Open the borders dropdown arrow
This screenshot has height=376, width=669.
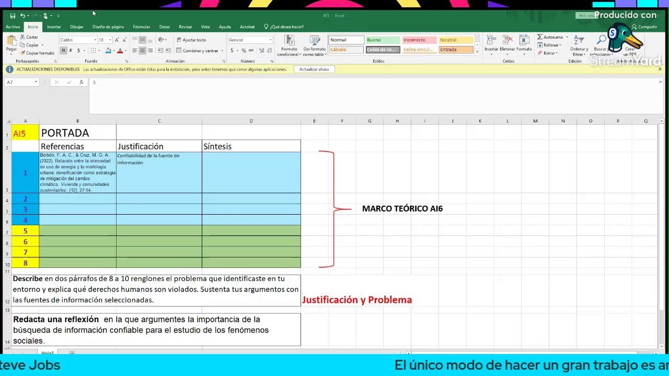pyautogui.click(x=100, y=51)
